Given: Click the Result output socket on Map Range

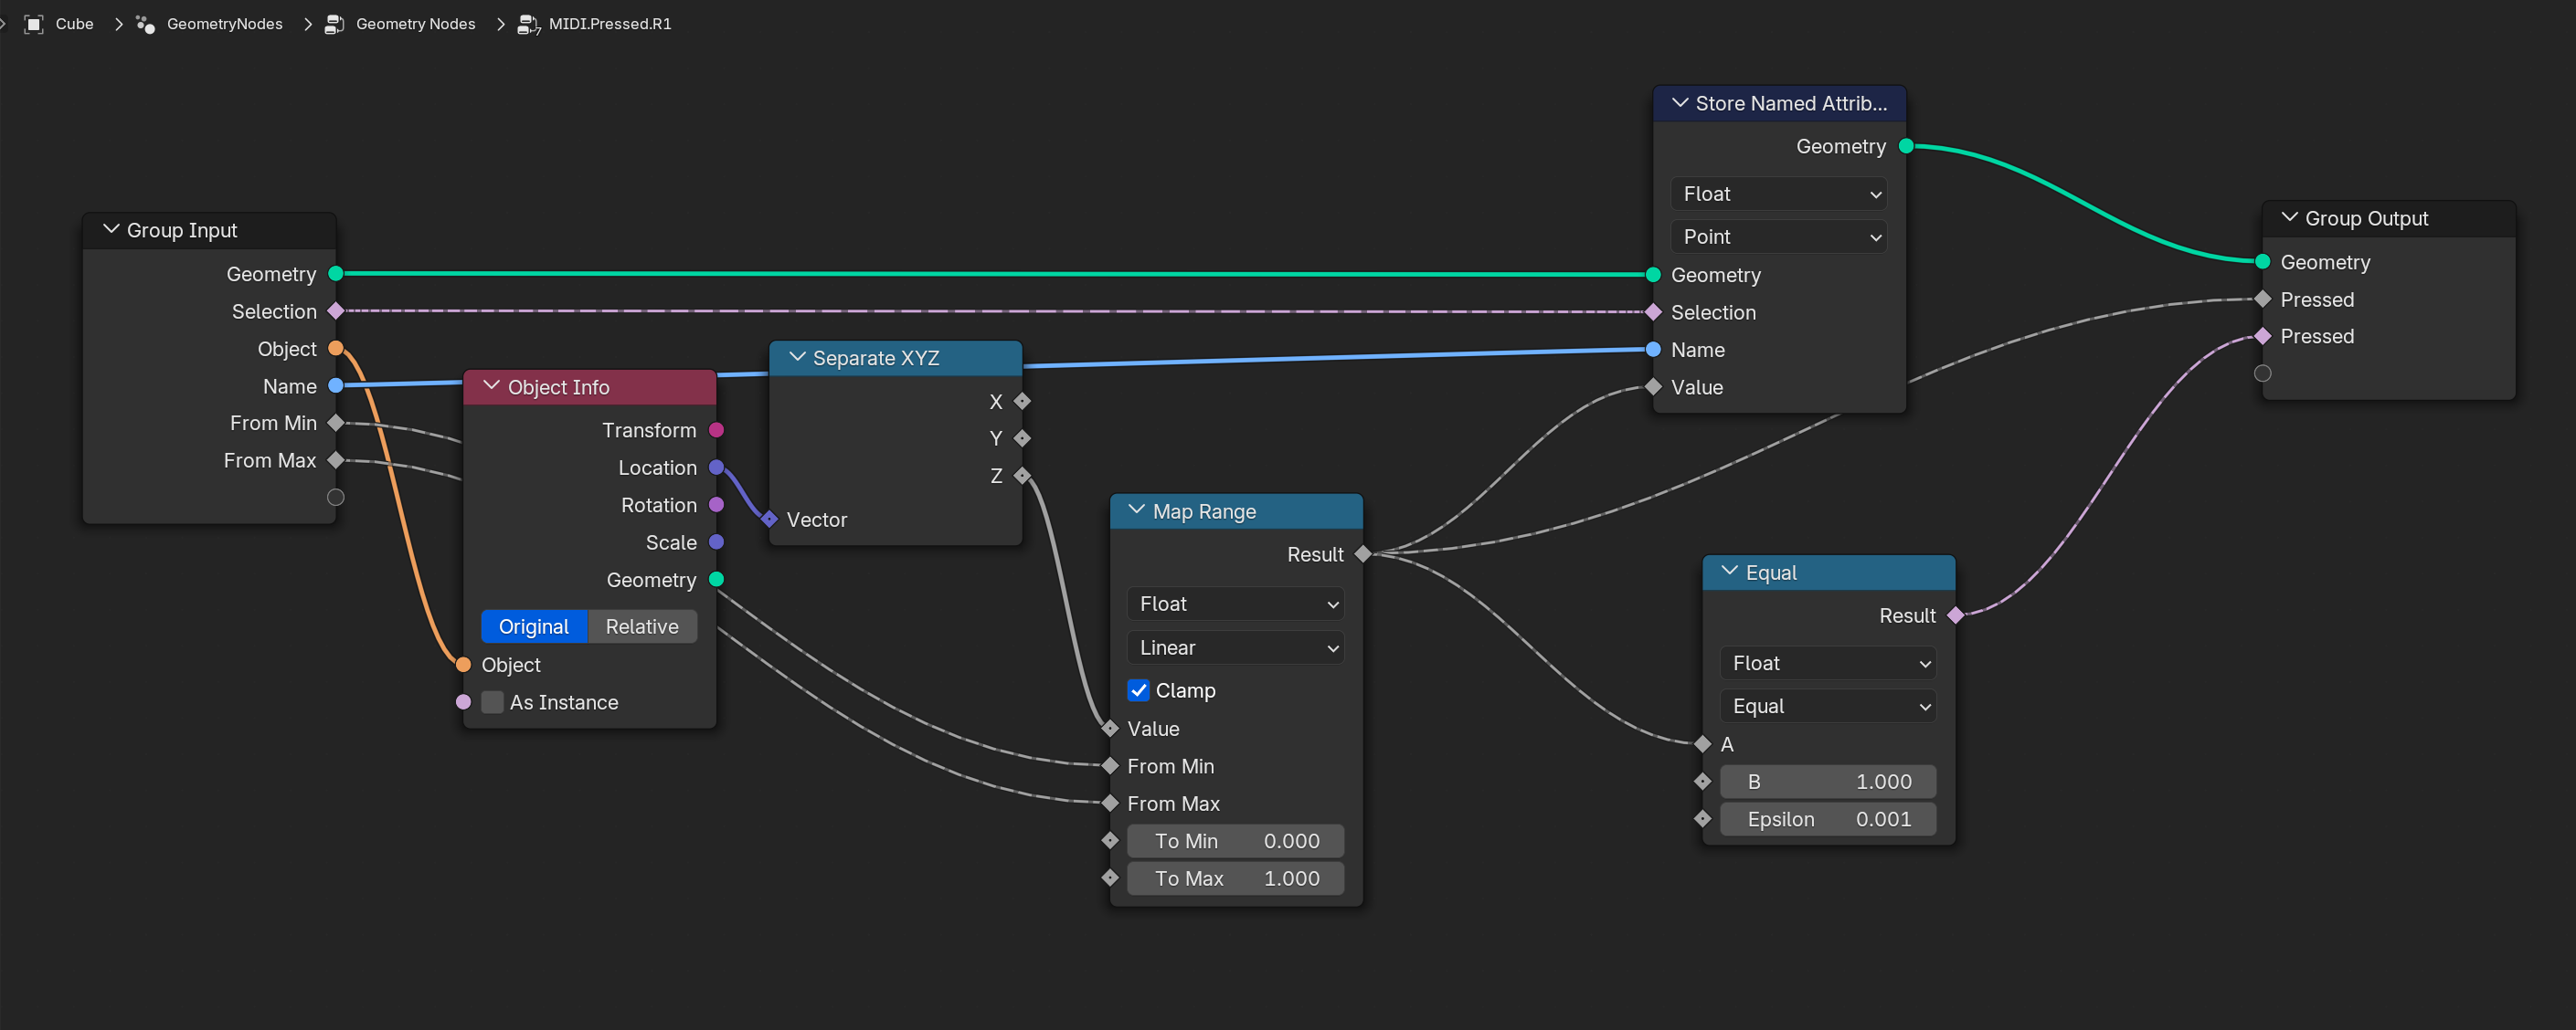Looking at the screenshot, I should click(x=1363, y=553).
